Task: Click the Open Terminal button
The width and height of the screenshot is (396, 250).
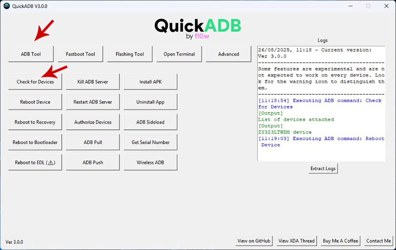Action: click(179, 54)
